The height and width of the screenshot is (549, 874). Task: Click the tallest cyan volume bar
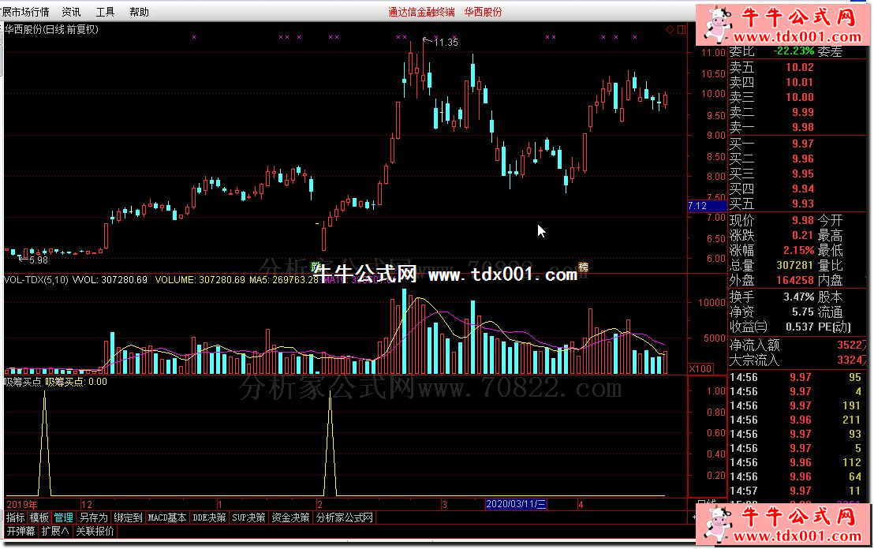coord(405,331)
